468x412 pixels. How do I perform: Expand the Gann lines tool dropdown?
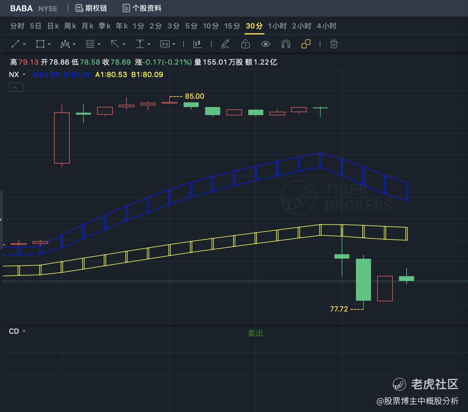click(x=99, y=44)
